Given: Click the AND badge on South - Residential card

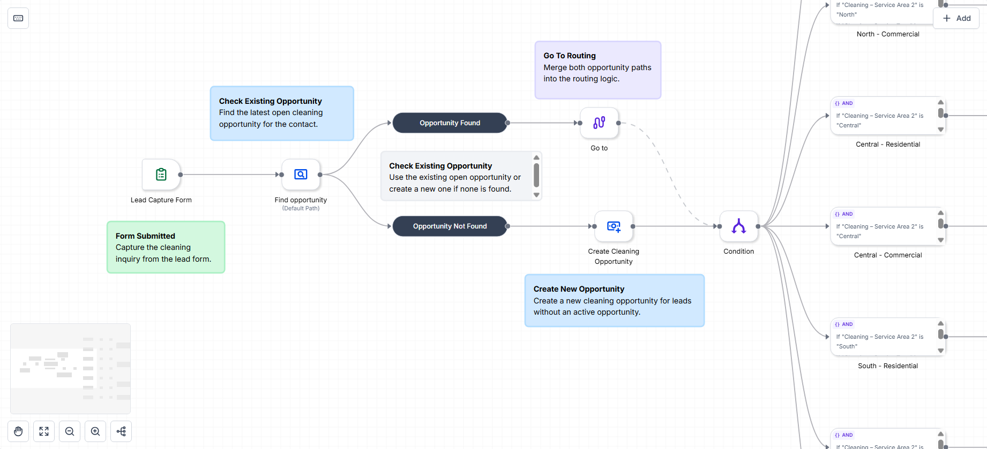Looking at the screenshot, I should pos(844,324).
